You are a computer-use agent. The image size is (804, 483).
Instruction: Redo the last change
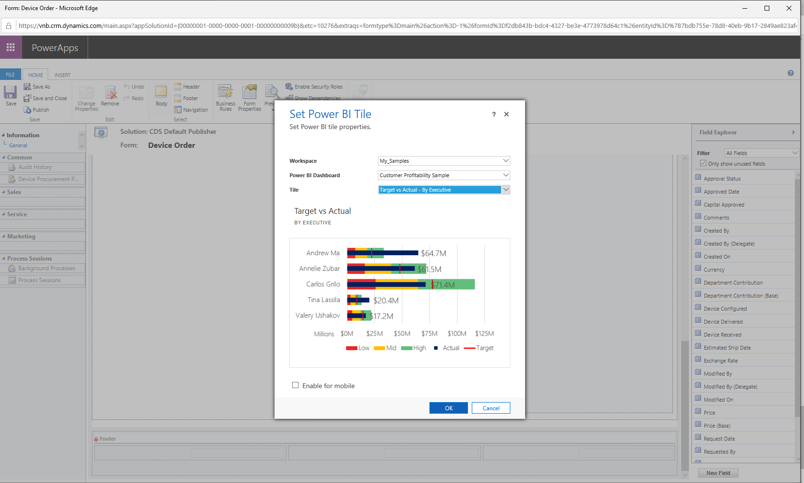pyautogui.click(x=133, y=98)
